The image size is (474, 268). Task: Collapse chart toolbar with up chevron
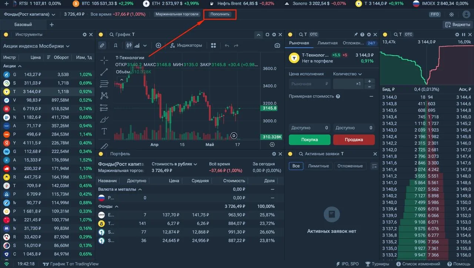point(258,35)
